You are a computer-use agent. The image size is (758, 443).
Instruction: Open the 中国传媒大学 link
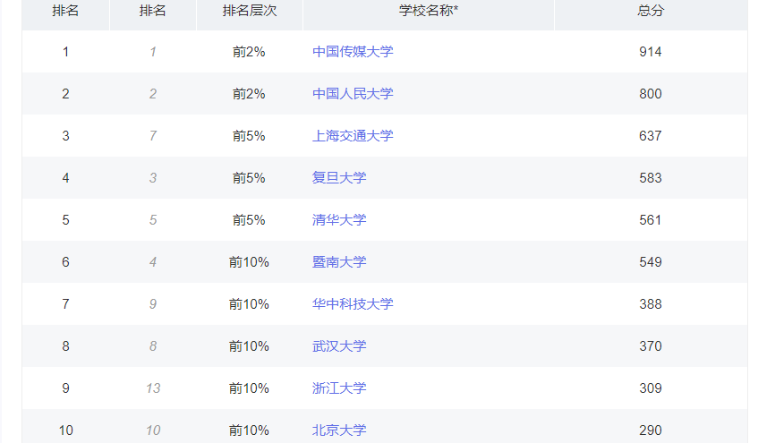click(353, 52)
